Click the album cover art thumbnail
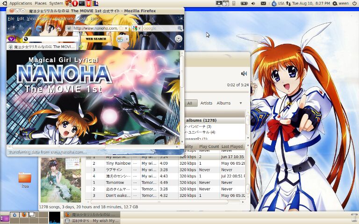359x224 pixels. click(x=61, y=180)
